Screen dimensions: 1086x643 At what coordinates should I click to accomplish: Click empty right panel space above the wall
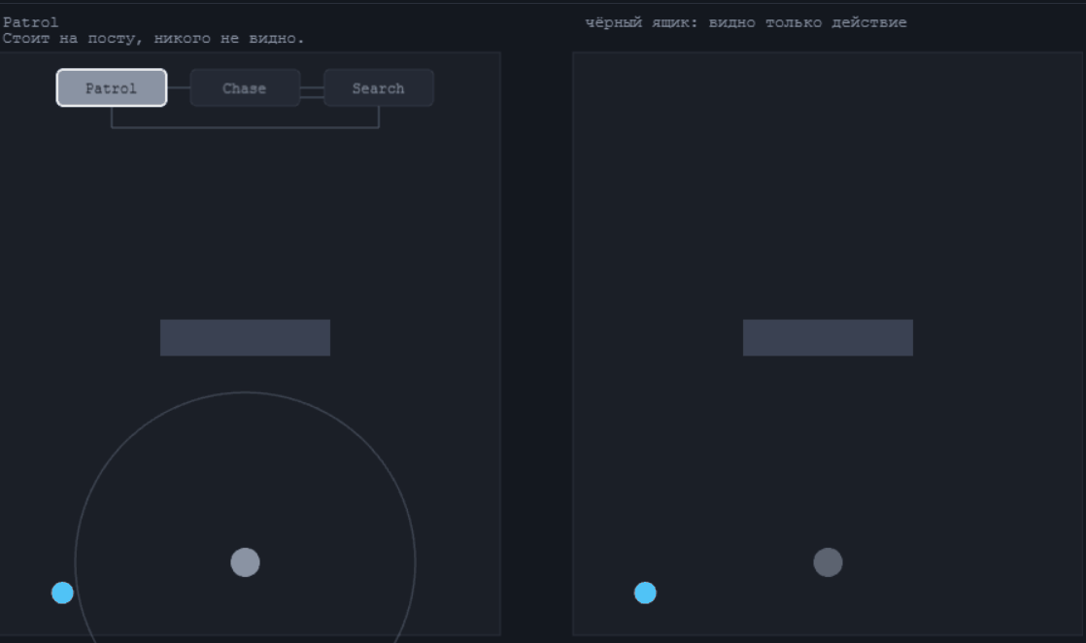pyautogui.click(x=828, y=187)
